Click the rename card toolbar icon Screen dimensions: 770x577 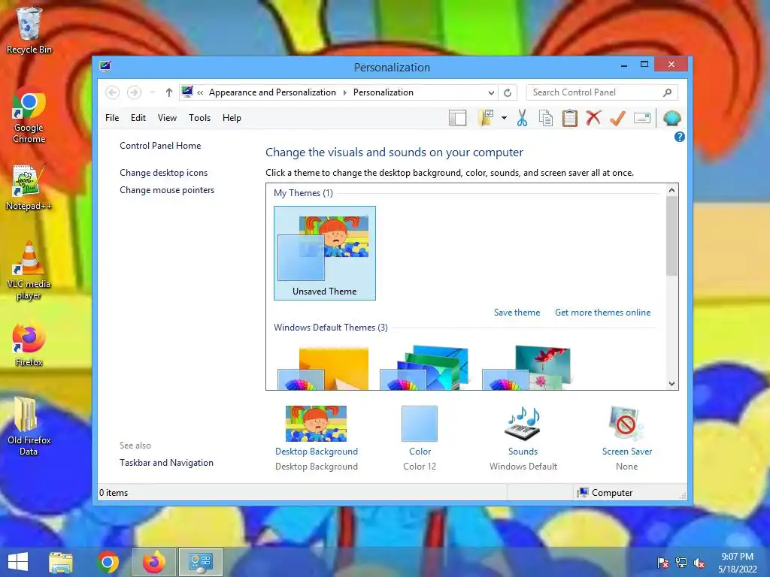tap(642, 118)
